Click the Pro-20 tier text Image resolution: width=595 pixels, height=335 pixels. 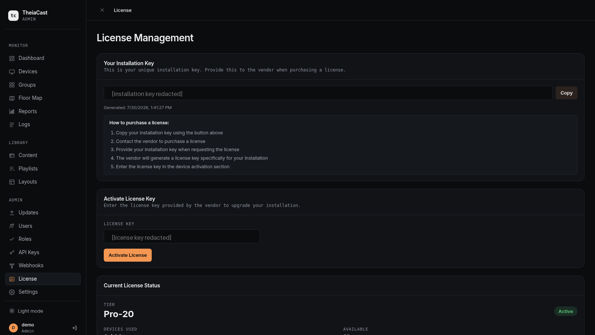pyautogui.click(x=119, y=314)
